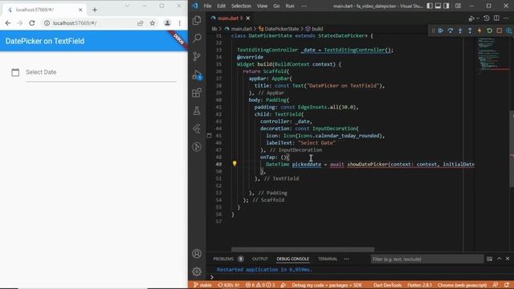Open the Explorer view in activity bar
514x289 pixels.
pos(197,20)
